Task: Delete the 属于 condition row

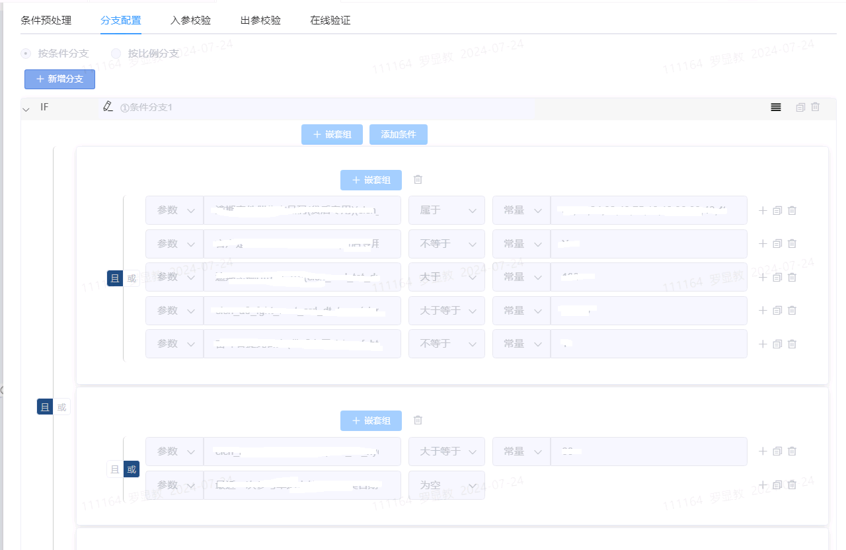Action: pos(792,210)
